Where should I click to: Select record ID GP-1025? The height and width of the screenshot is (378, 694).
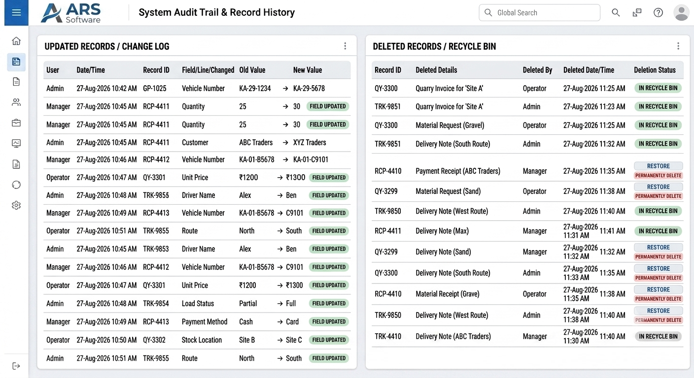[155, 89]
